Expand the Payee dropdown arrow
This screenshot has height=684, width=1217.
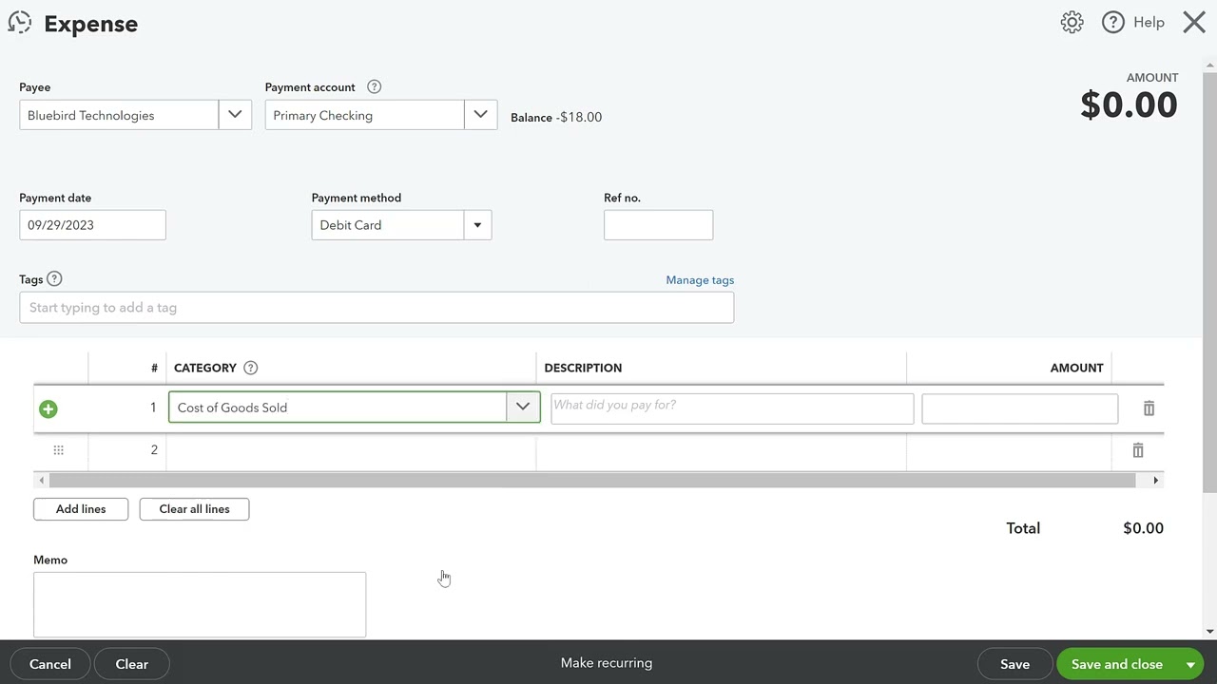235,115
